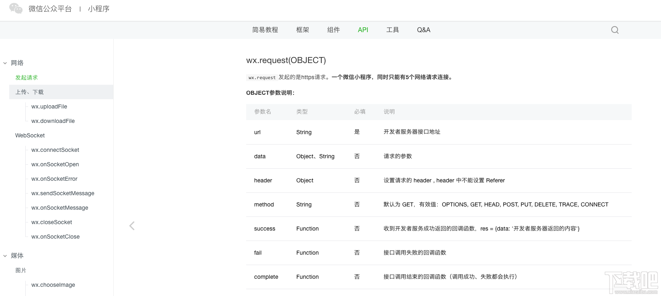Click the fail parameter cell
The width and height of the screenshot is (661, 296).
[258, 253]
